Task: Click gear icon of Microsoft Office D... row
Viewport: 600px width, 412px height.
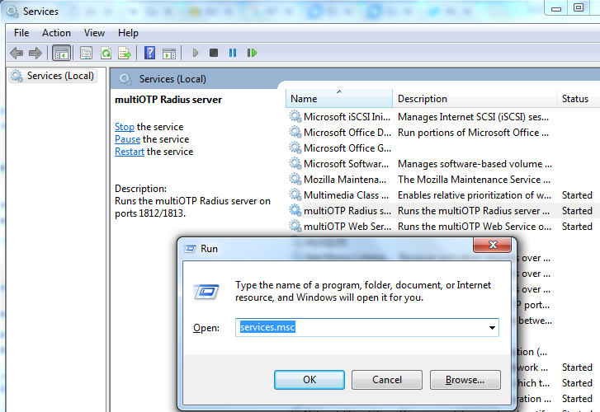Action: (295, 132)
